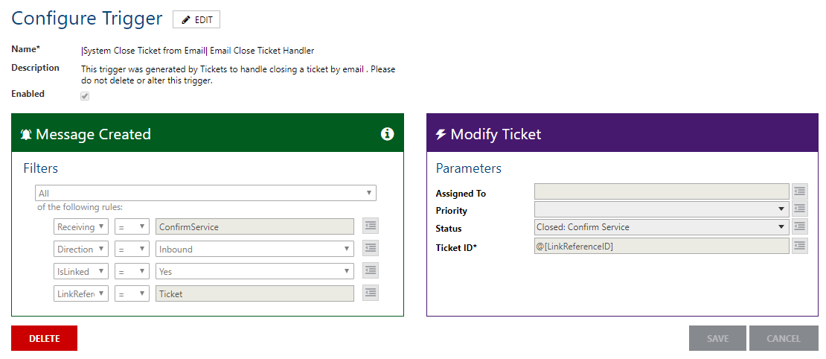The height and width of the screenshot is (359, 826).
Task: Open the Inbound value dropdown
Action: click(254, 249)
